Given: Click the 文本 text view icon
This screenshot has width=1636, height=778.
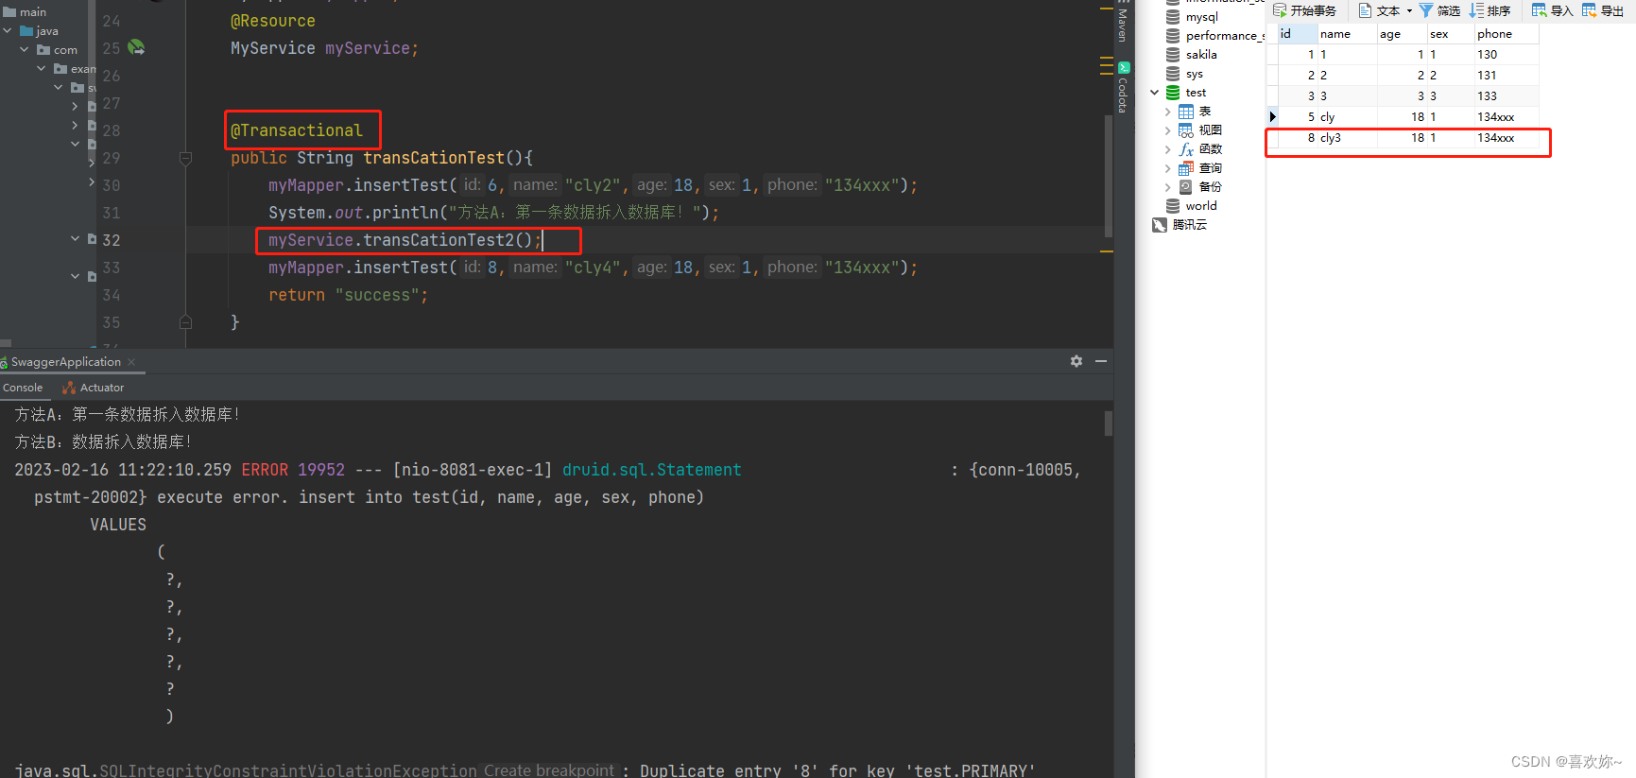Looking at the screenshot, I should click(x=1365, y=10).
